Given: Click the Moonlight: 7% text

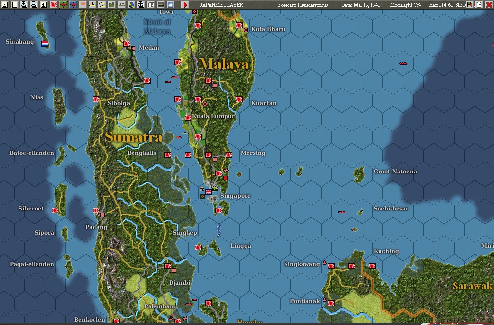Looking at the screenshot, I should pos(405,5).
